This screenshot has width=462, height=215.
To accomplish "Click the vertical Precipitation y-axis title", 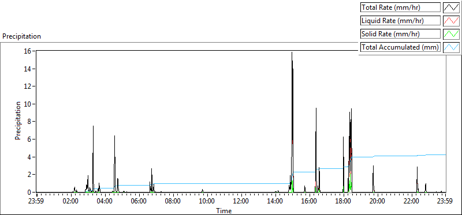I will pos(18,121).
